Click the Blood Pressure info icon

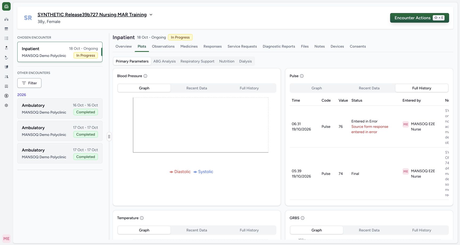point(145,76)
